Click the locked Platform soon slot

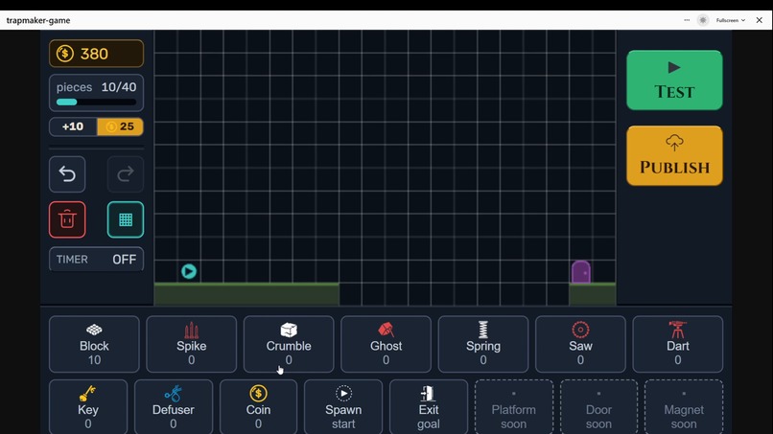[x=514, y=407]
